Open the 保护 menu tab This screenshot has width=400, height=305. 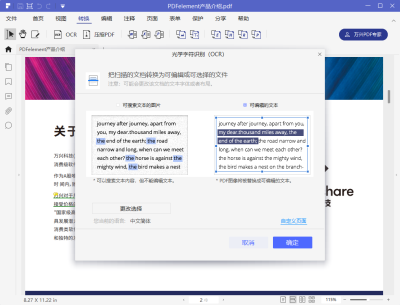197,18
